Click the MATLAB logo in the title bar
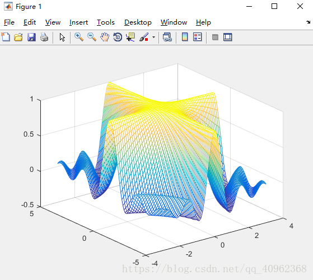 pos(8,6)
